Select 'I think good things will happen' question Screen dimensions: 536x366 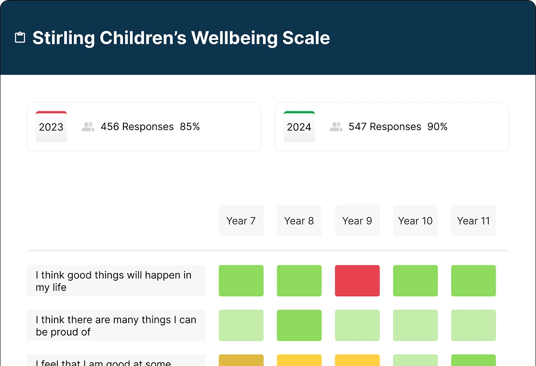(116, 281)
